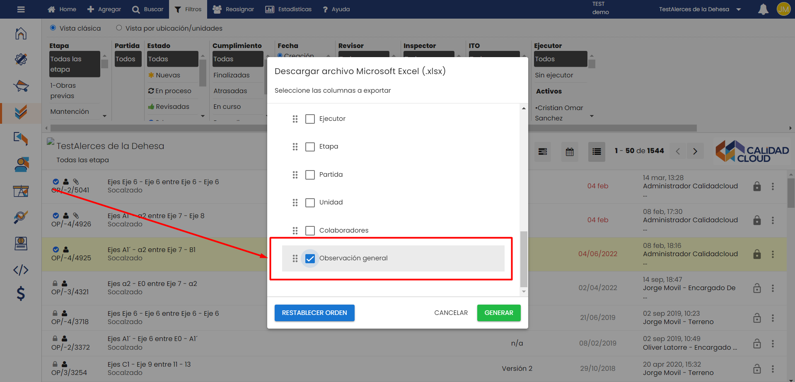Go to next page of results

click(695, 151)
